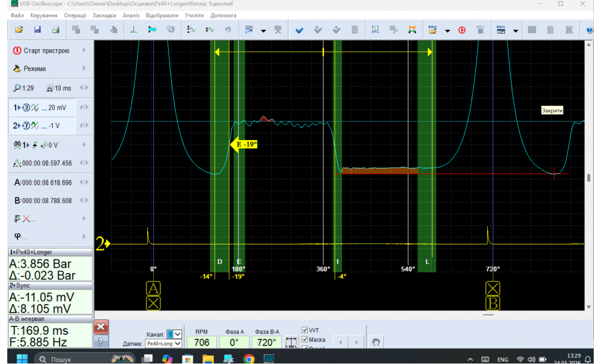Adjust marker B time 08.788.608 arrows
The height and width of the screenshot is (364, 601).
(x=84, y=200)
